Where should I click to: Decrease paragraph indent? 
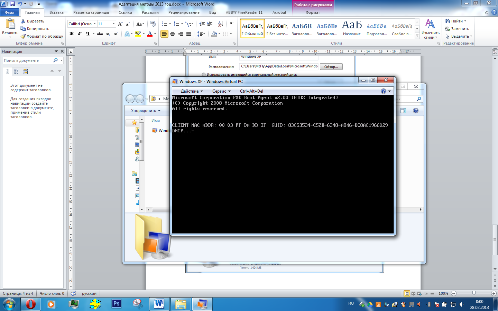tap(202, 24)
